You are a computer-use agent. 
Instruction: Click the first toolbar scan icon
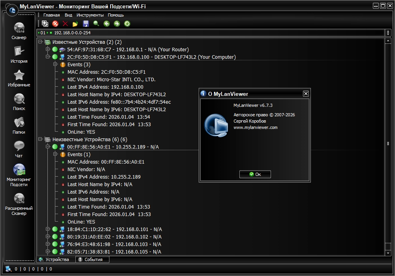45,24
